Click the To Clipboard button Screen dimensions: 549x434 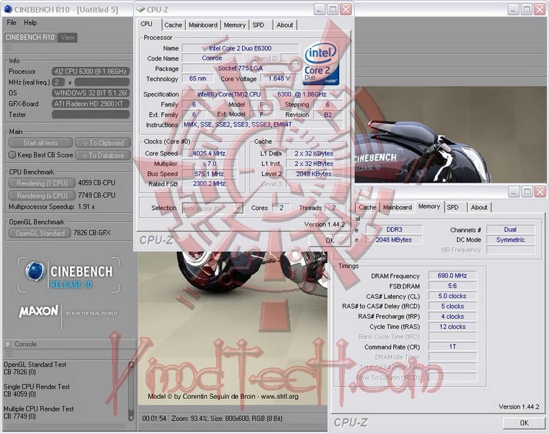[103, 143]
